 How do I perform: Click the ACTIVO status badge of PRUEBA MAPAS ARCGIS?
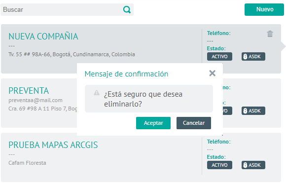tap(219, 165)
